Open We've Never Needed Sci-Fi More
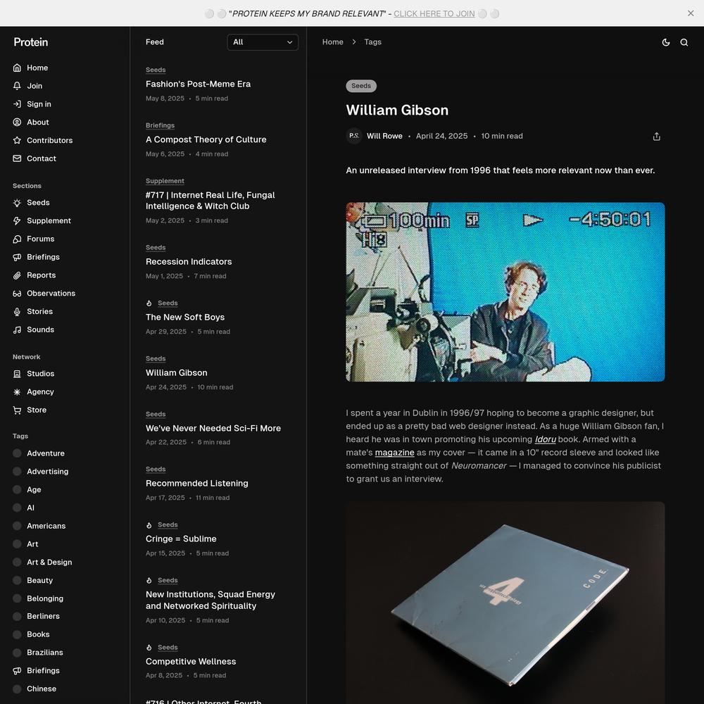Image resolution: width=704 pixels, height=704 pixels. 213,428
